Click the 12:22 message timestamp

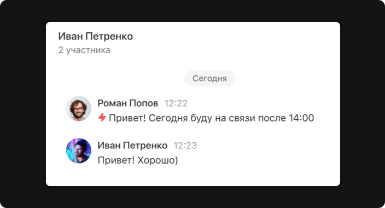coord(176,103)
